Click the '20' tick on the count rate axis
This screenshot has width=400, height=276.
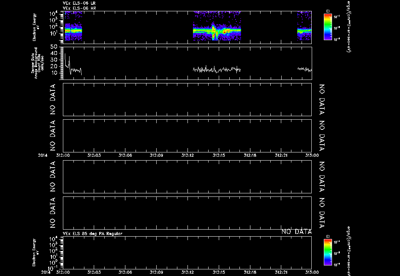[x=54, y=66]
